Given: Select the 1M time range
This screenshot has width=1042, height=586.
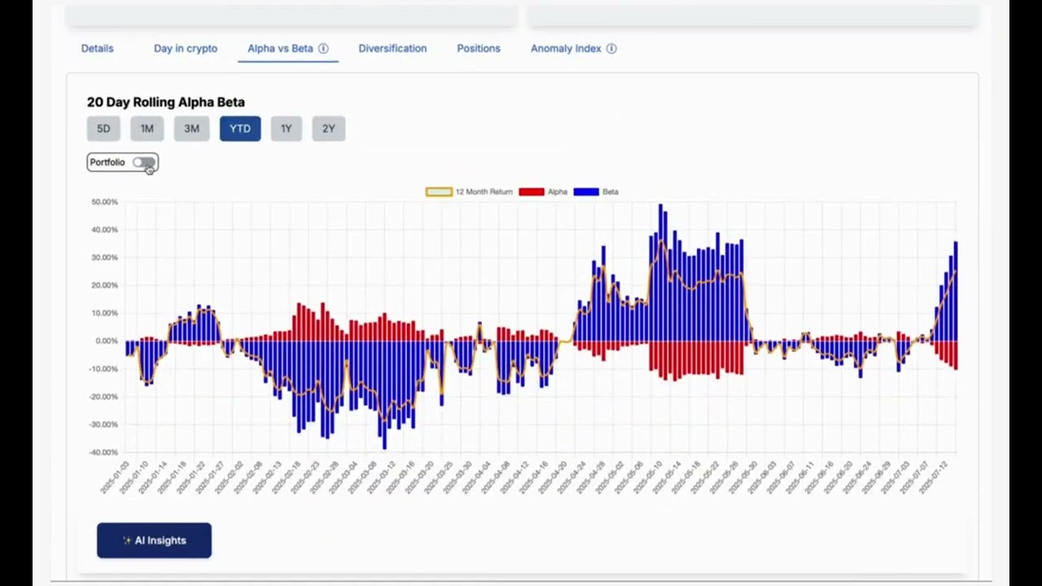Looking at the screenshot, I should [x=147, y=129].
